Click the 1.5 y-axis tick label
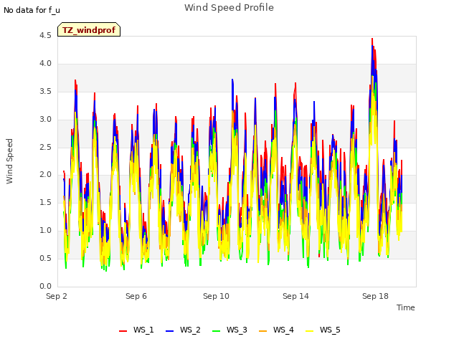This screenshot has height=344, width=459. point(45,202)
